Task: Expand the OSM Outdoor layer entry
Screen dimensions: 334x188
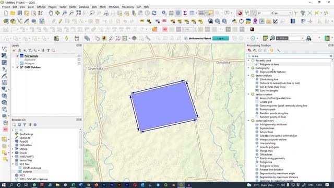Action: coord(13,67)
